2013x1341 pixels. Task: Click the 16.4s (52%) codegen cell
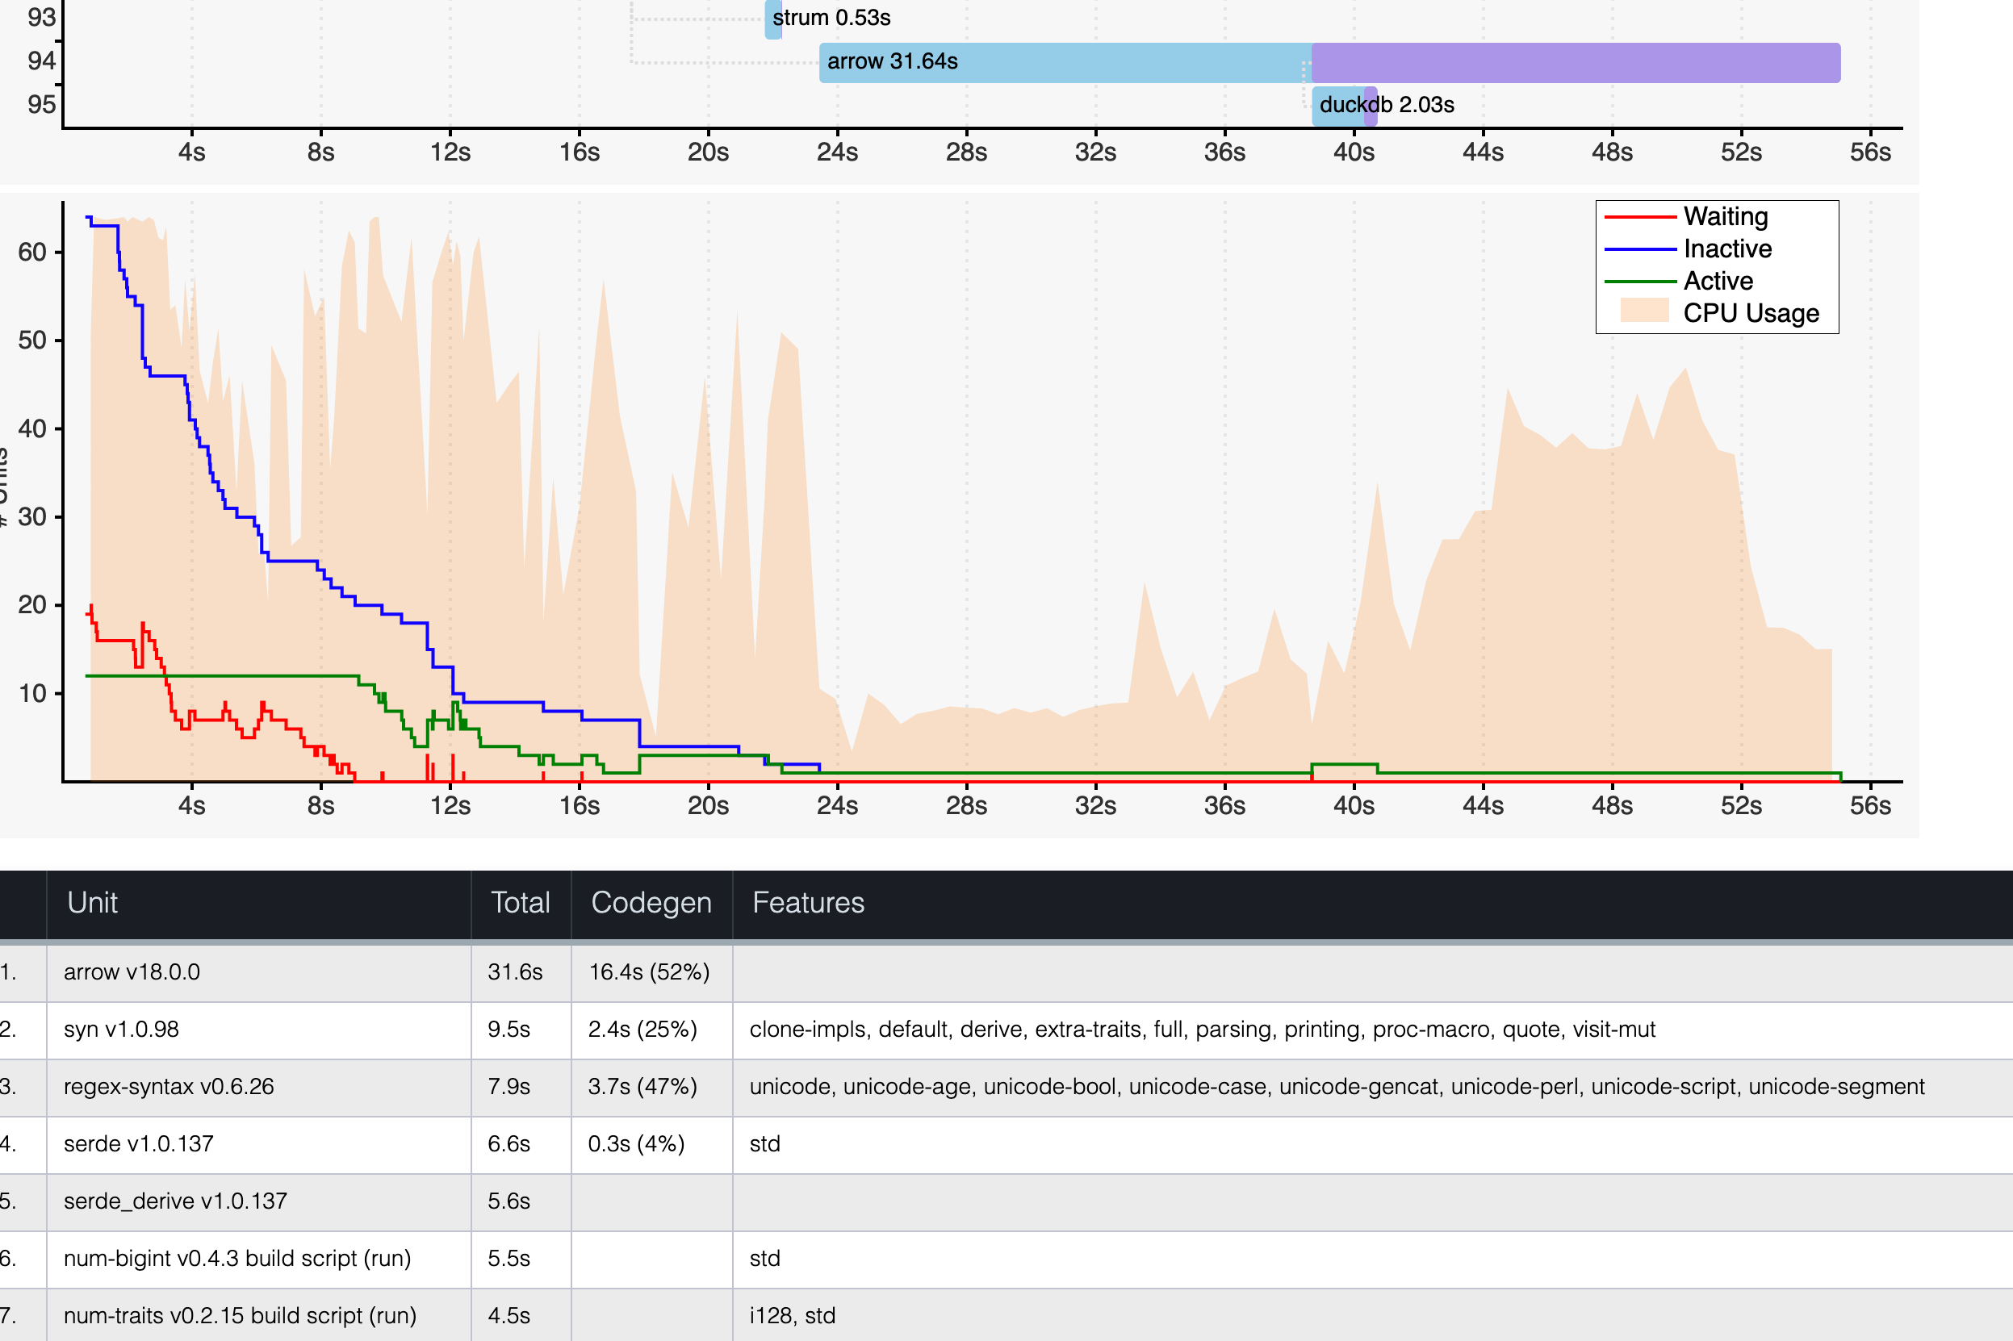point(649,972)
